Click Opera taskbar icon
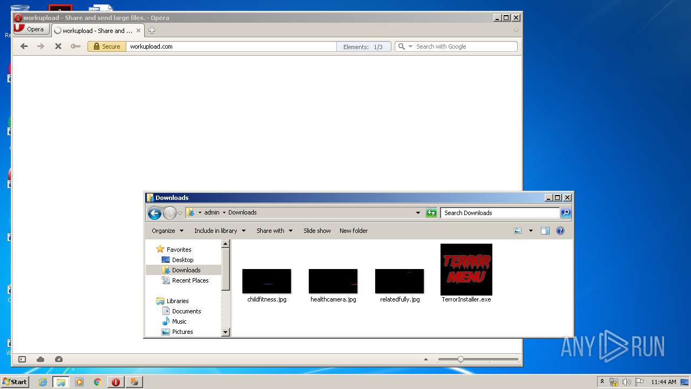 (116, 382)
